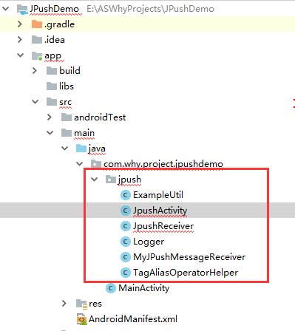Click the TagAliasOperatorHelper class icon
The height and width of the screenshot is (331, 295).
pos(126,273)
